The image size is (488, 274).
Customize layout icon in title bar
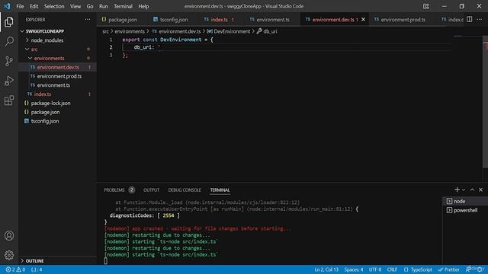coord(426,6)
